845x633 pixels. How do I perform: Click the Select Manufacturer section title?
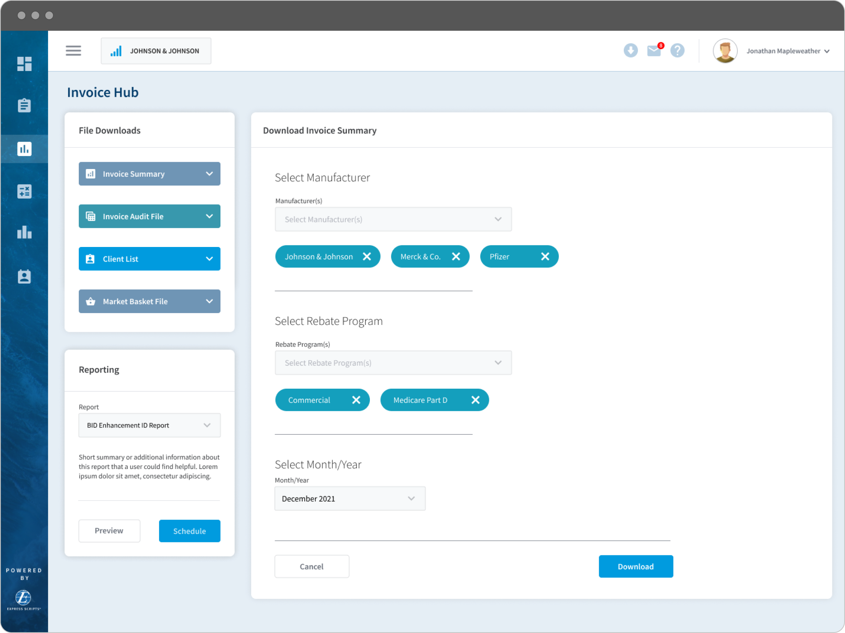pos(322,177)
